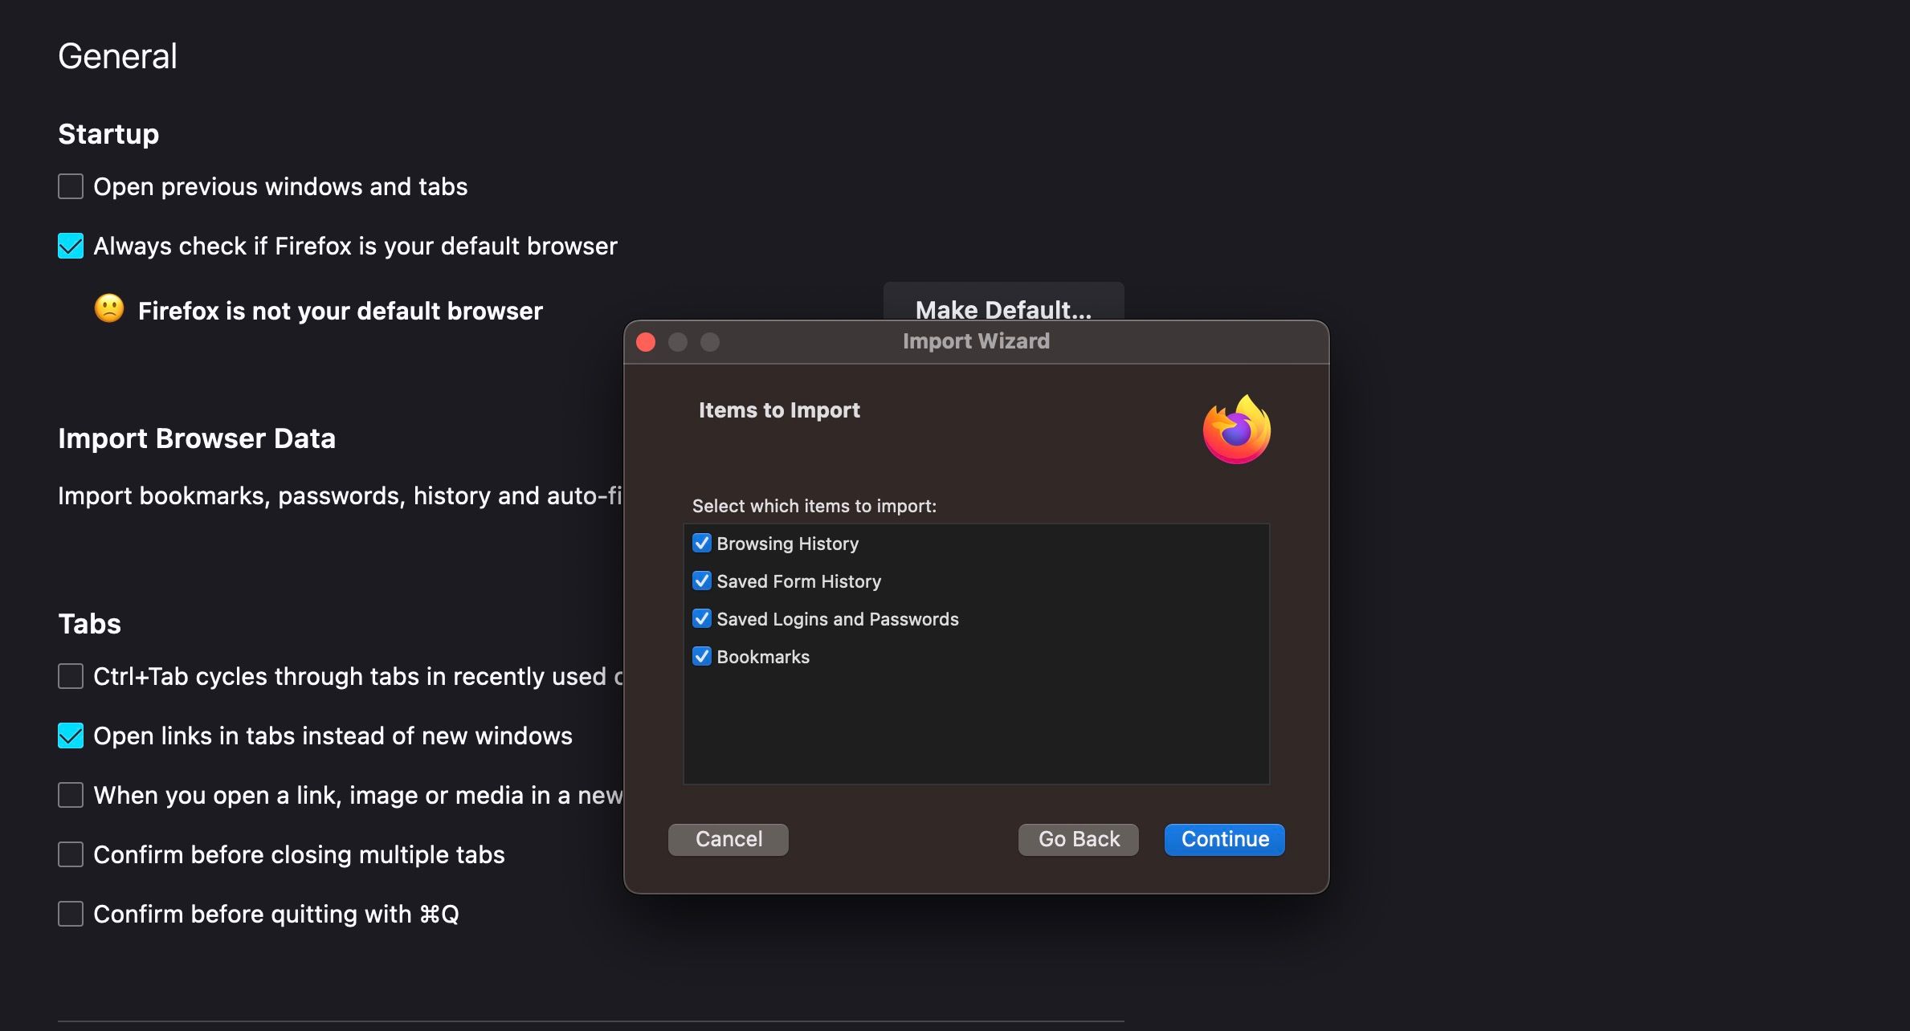Enable Confirm before closing multiple tabs
The image size is (1910, 1031).
click(x=70, y=854)
